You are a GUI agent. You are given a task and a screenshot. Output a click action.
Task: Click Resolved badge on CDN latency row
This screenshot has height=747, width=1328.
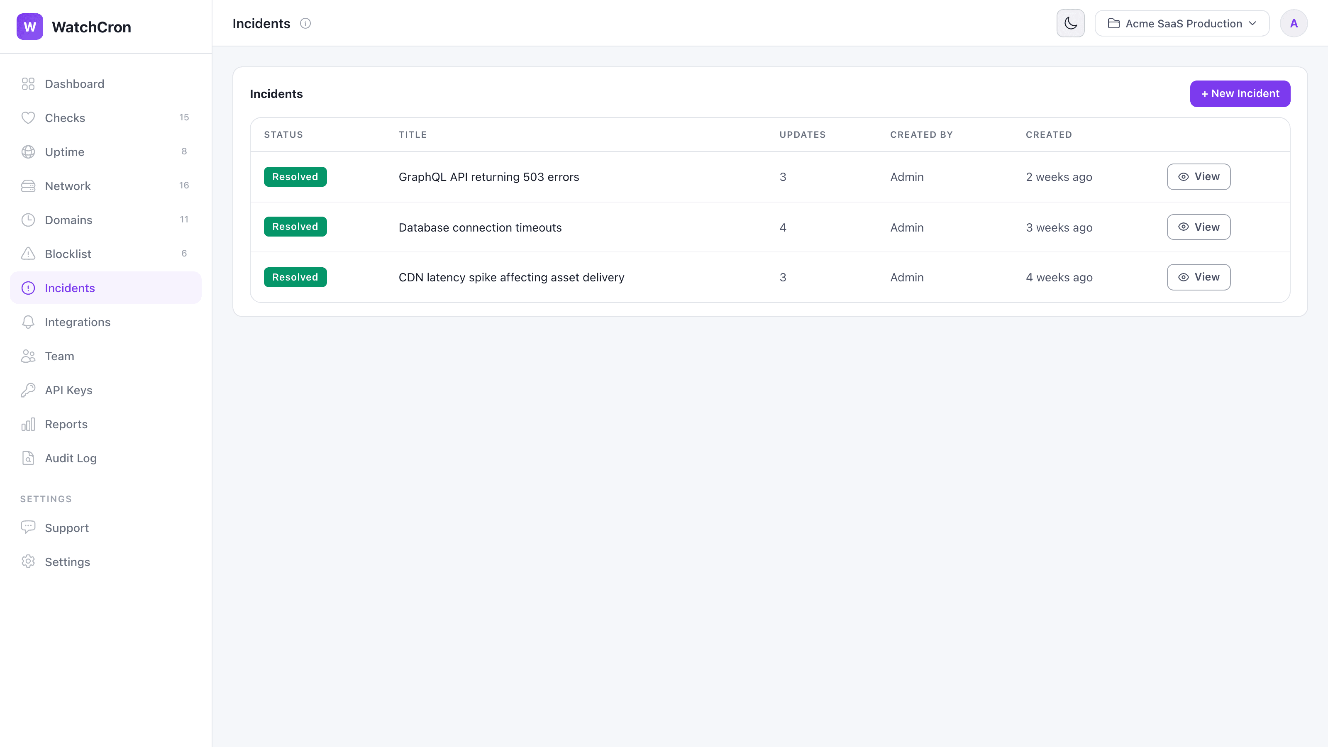(x=295, y=277)
